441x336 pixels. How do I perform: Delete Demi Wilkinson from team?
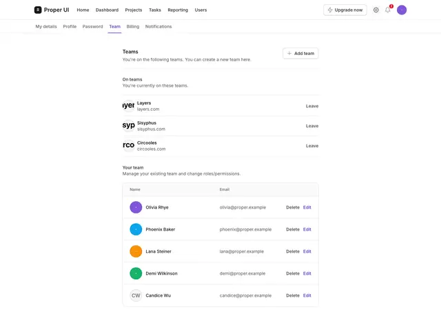pyautogui.click(x=293, y=273)
